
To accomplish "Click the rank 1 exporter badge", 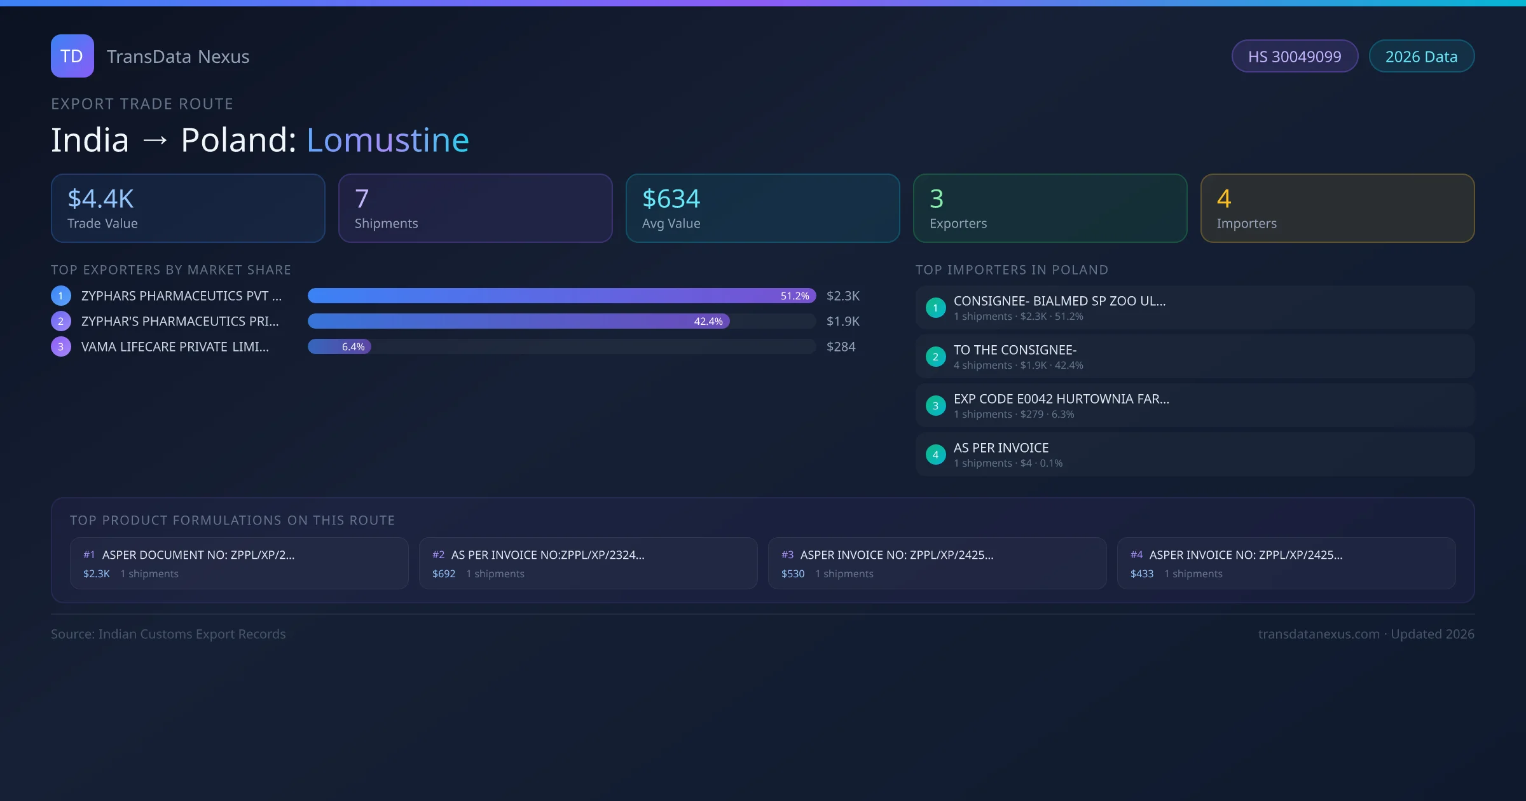I will (x=61, y=296).
